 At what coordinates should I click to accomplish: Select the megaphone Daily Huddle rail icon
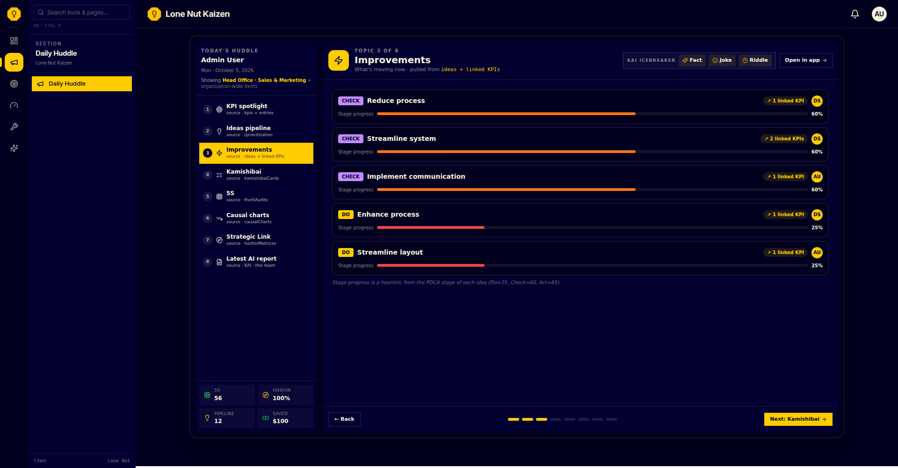14,62
